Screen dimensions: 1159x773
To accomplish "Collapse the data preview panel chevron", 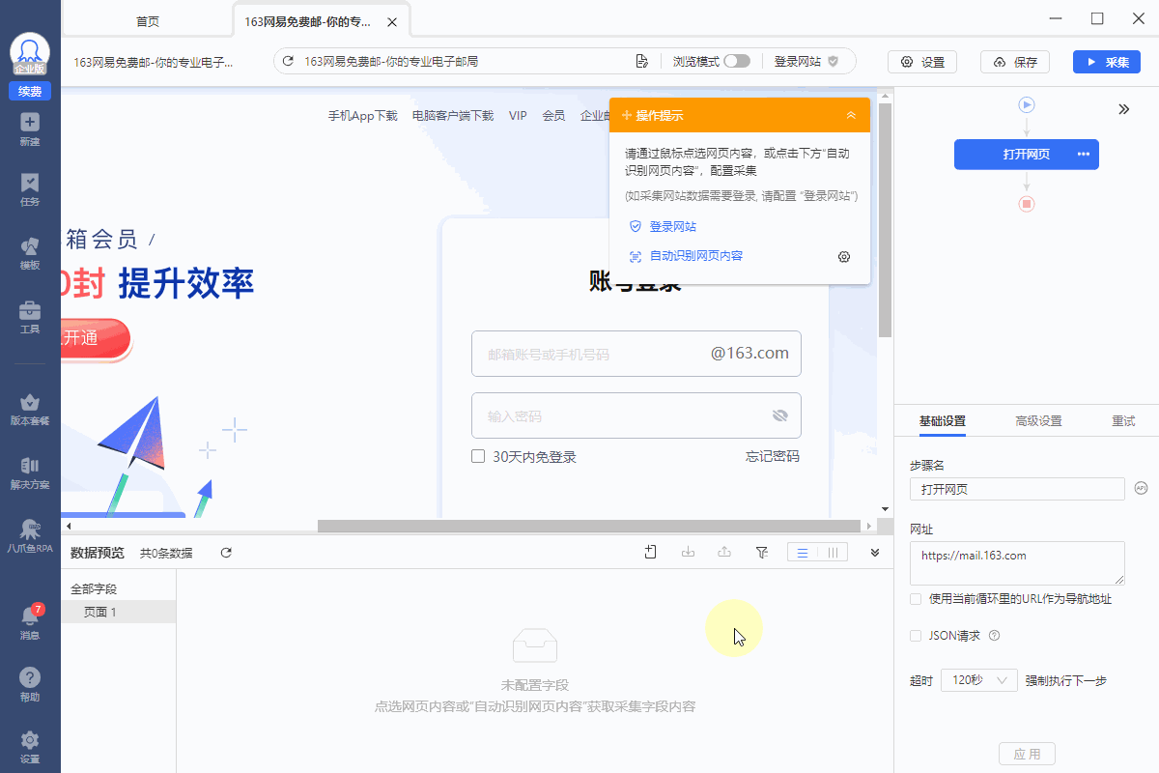I will (x=875, y=553).
